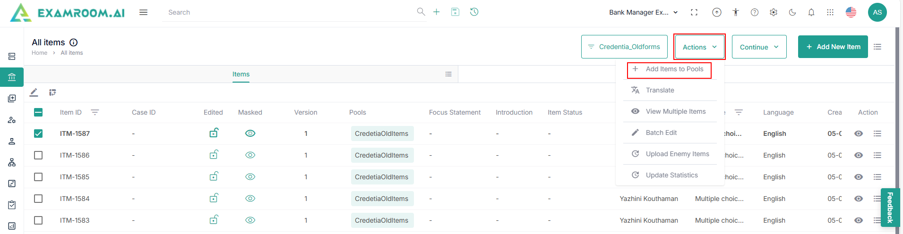Go to Home breadcrumb link
Image resolution: width=903 pixels, height=234 pixels.
[39, 53]
